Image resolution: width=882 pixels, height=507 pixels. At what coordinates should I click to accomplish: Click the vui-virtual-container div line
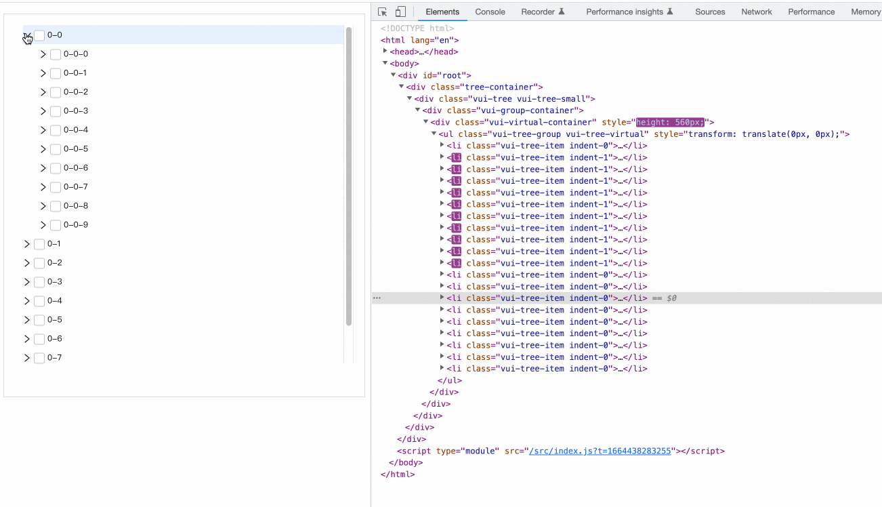(572, 122)
